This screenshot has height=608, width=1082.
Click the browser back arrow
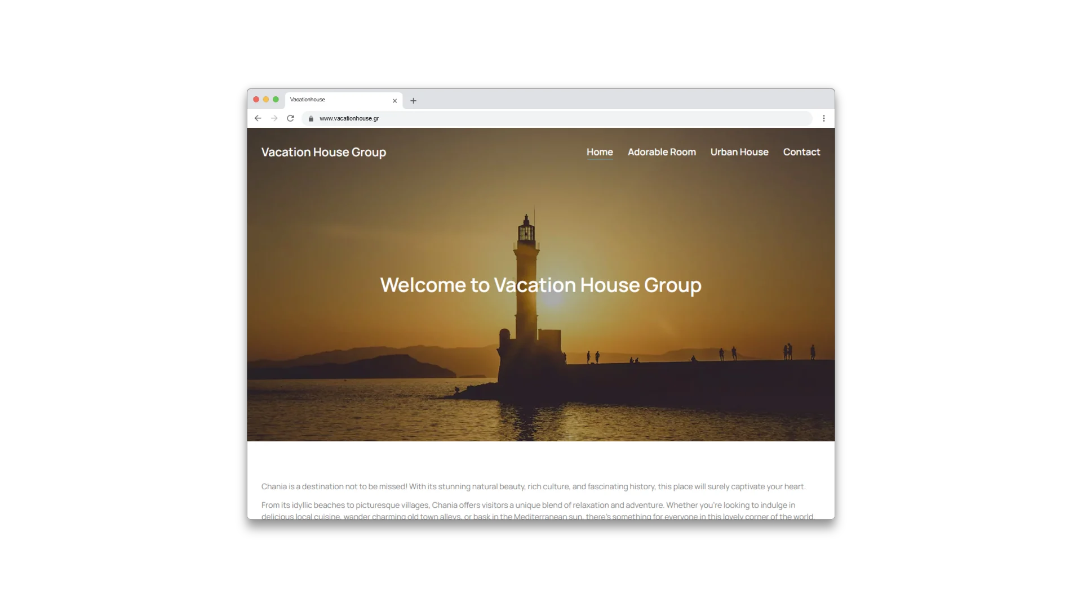click(258, 118)
